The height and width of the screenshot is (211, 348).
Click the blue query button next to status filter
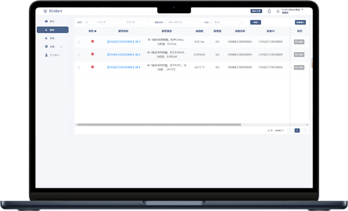point(256,22)
